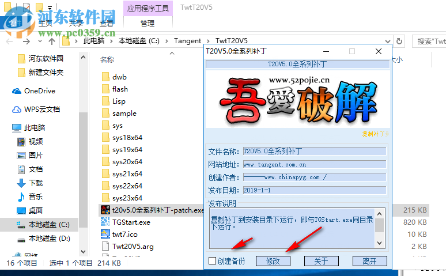Select the sys19x64 folder icon

click(105, 149)
